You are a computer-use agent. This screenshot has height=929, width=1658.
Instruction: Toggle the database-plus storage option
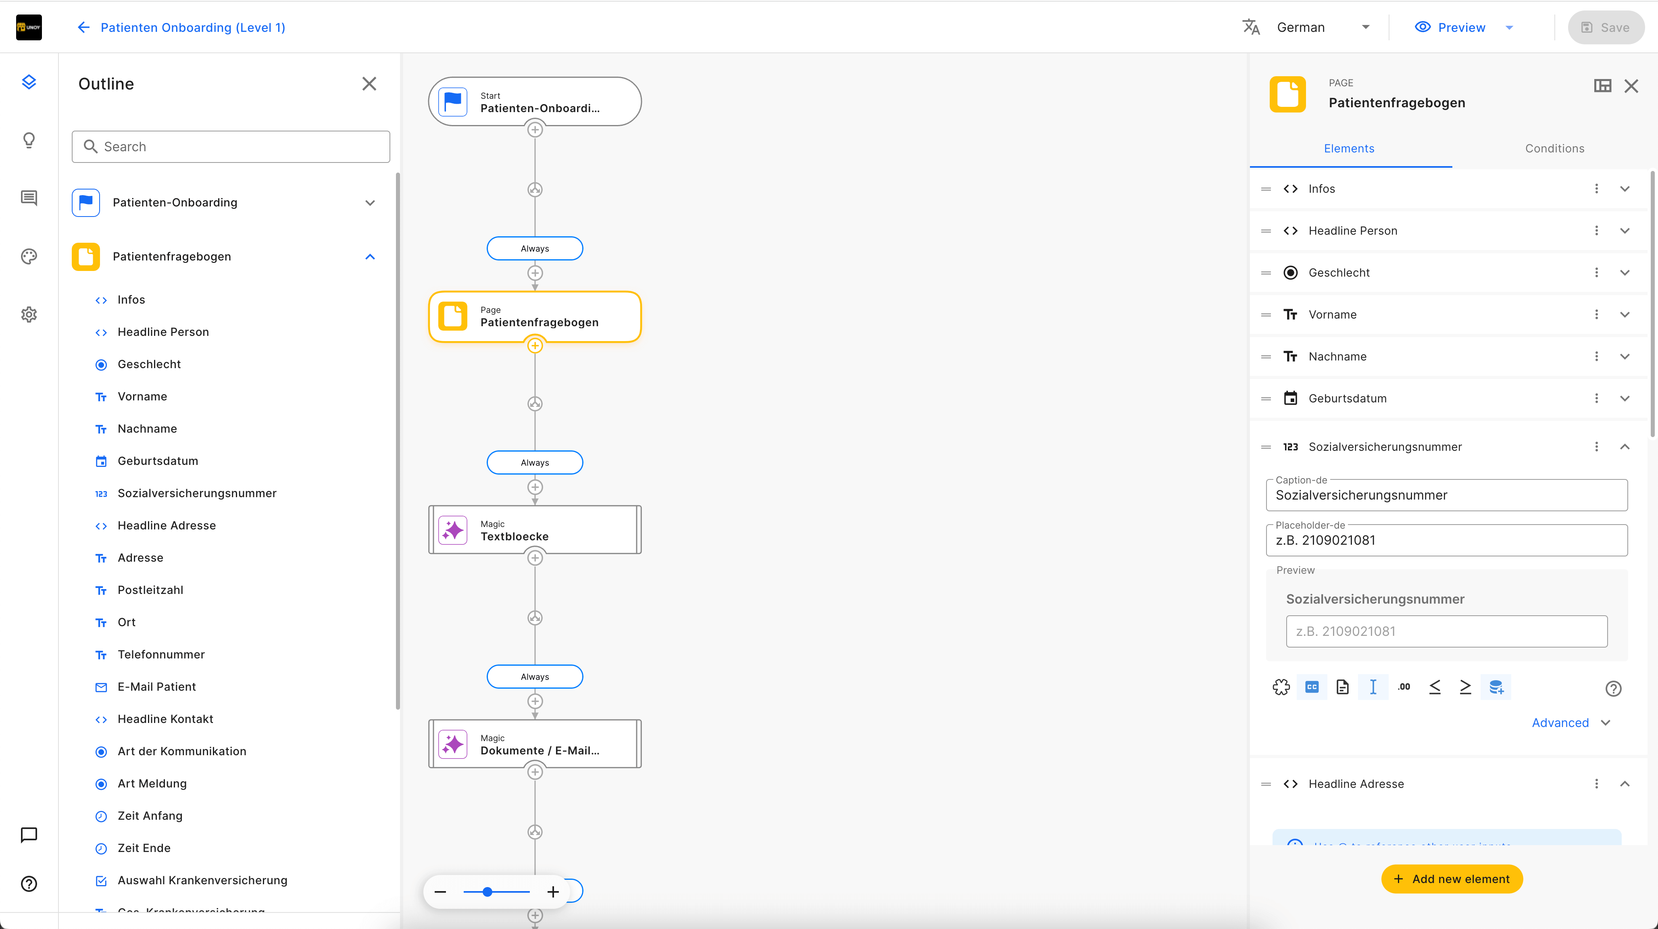click(1496, 687)
